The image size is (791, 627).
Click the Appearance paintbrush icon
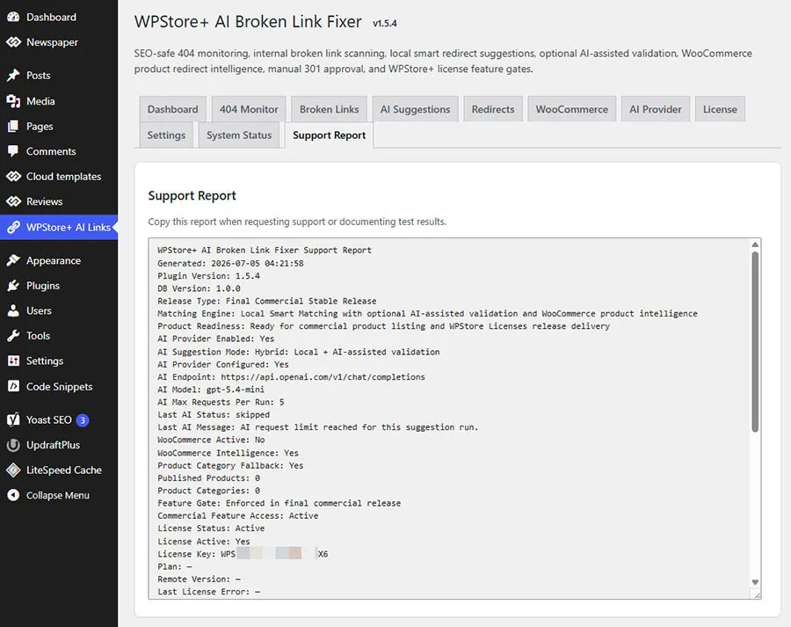click(x=13, y=260)
